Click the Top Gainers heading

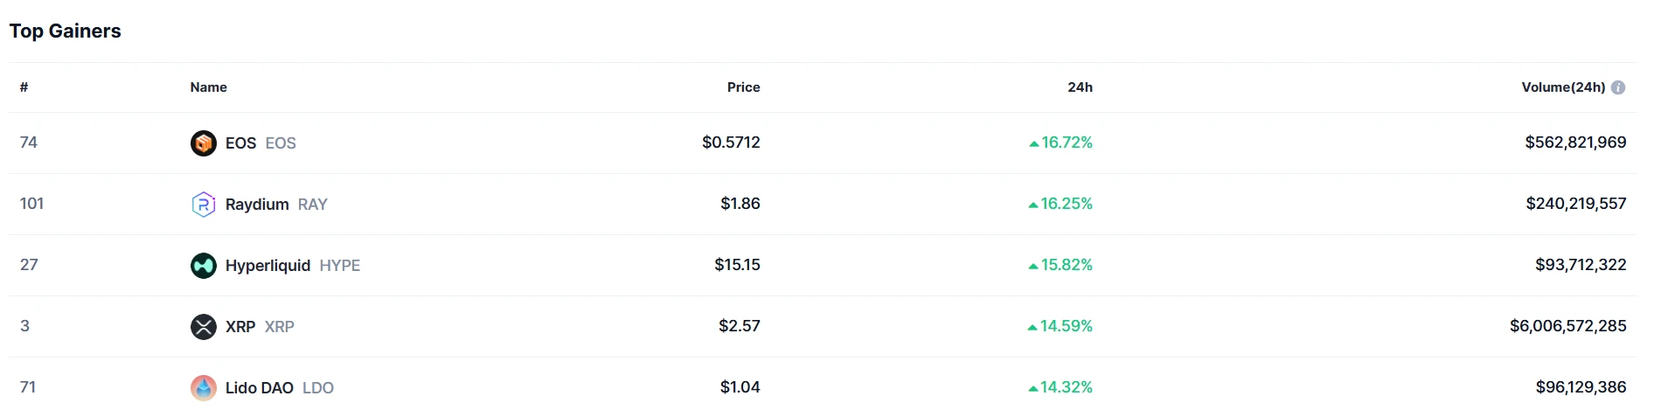click(66, 31)
